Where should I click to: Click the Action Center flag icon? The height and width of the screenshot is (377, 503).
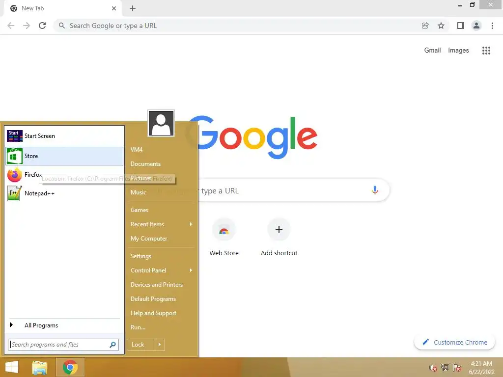pyautogui.click(x=457, y=368)
